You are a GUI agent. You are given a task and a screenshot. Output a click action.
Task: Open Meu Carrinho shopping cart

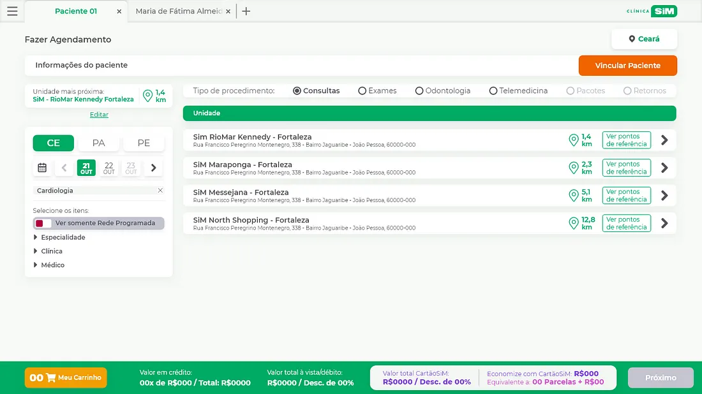(x=66, y=377)
